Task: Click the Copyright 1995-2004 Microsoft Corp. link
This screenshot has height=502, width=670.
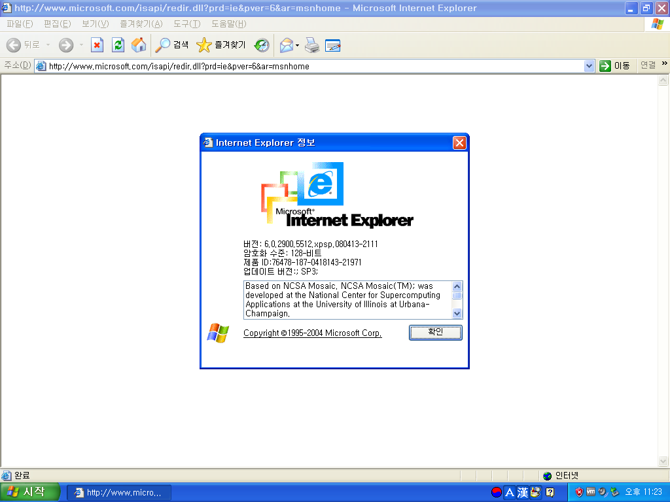Action: 312,333
